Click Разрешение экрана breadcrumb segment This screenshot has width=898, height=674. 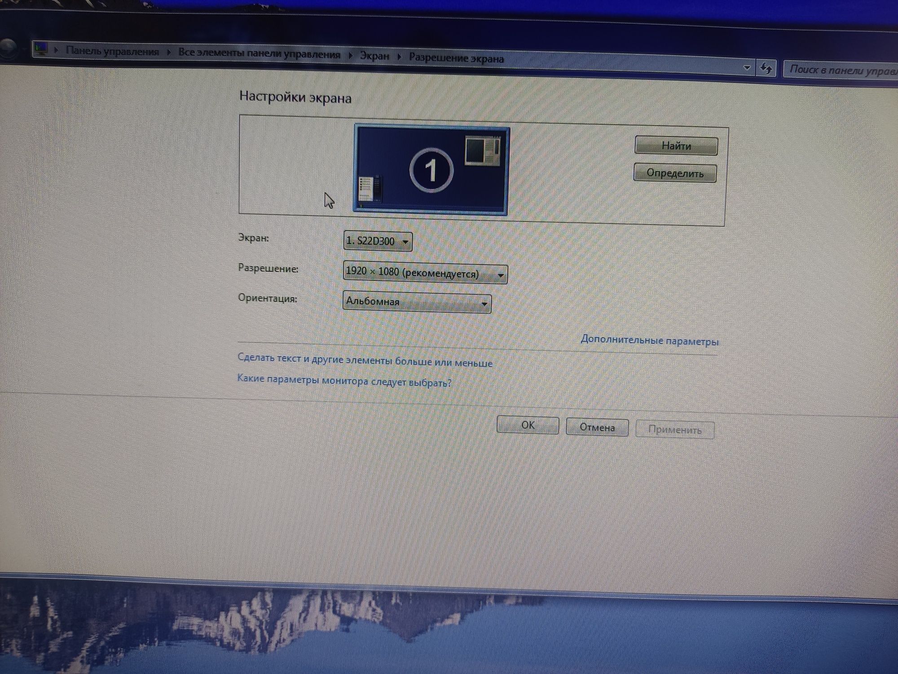click(457, 58)
